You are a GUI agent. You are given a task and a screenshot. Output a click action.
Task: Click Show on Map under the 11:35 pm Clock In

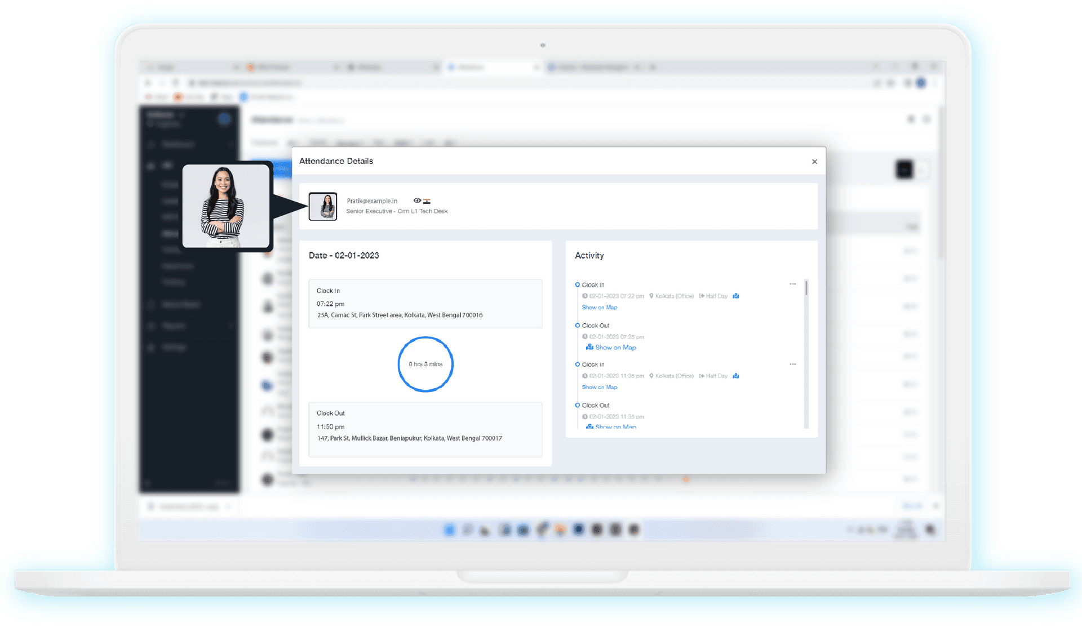point(600,388)
